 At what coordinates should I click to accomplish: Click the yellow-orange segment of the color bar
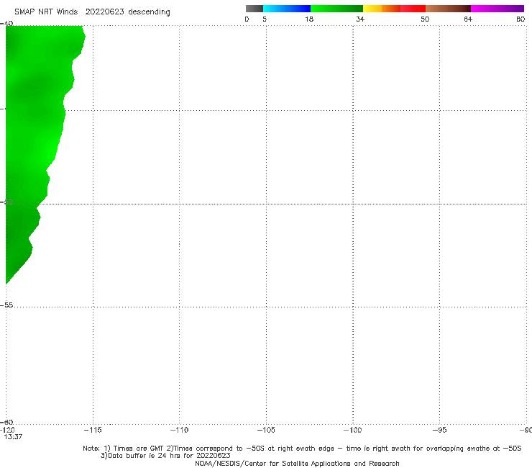pyautogui.click(x=381, y=9)
